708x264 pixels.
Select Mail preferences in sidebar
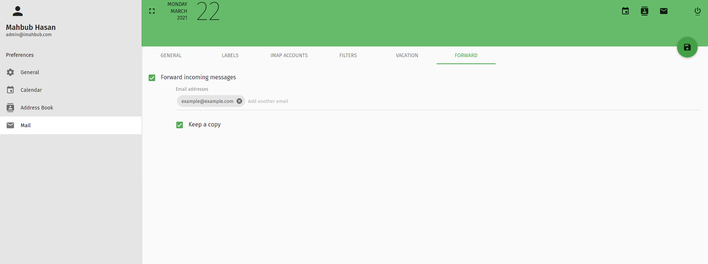click(71, 125)
